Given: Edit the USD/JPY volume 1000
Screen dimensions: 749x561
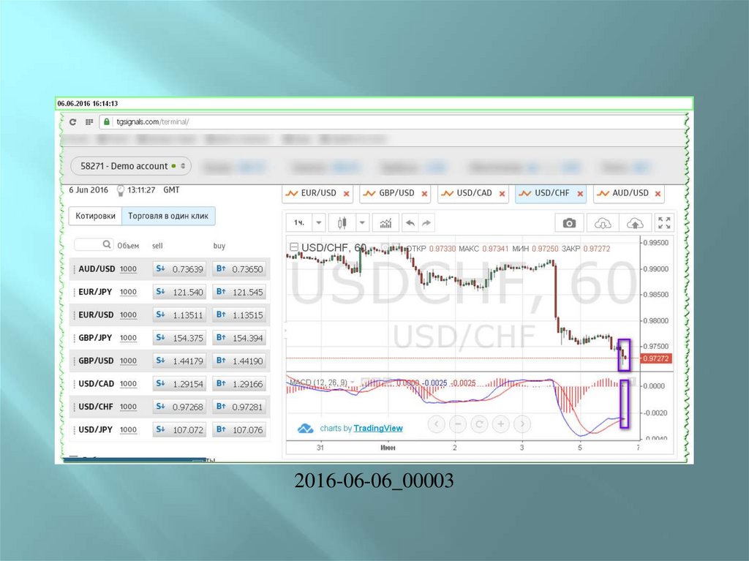Looking at the screenshot, I should pyautogui.click(x=128, y=429).
